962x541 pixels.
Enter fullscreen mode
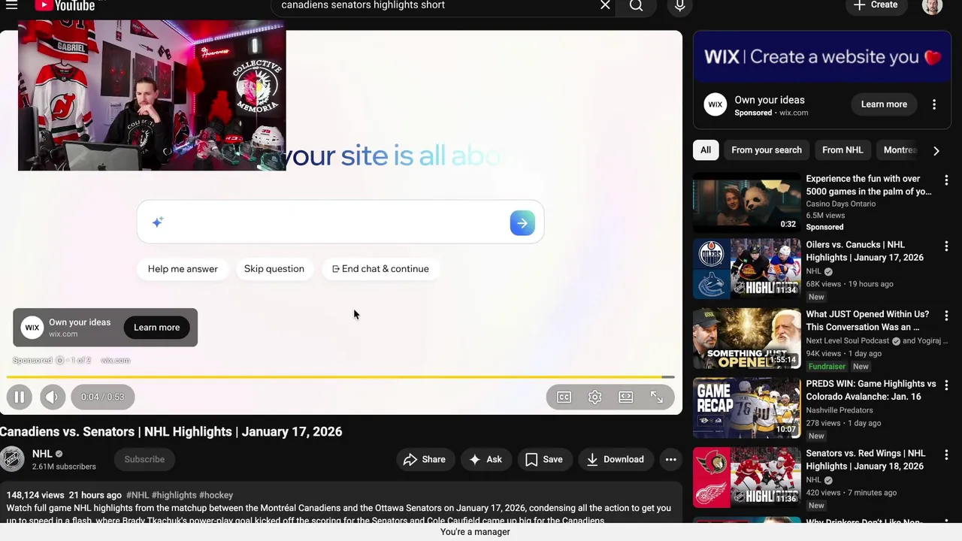click(656, 397)
